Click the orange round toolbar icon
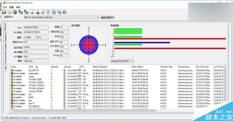The image size is (233, 121). pyautogui.click(x=15, y=12)
